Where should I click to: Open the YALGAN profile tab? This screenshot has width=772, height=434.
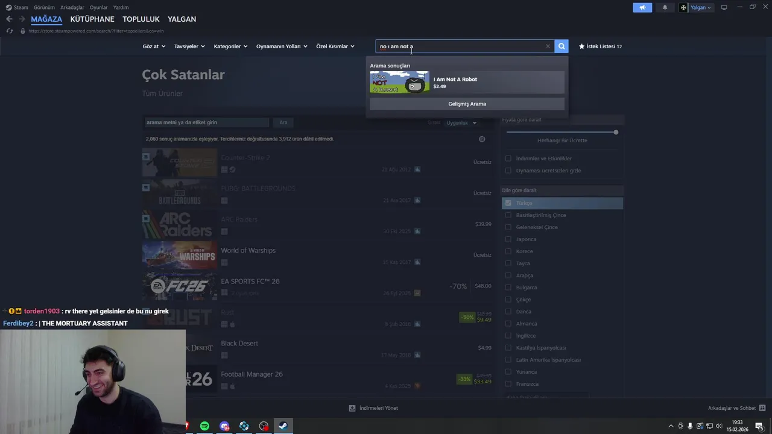click(x=182, y=19)
